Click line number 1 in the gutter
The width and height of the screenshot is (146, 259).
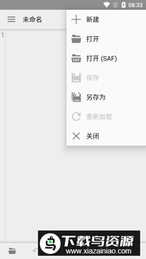pyautogui.click(x=3, y=35)
